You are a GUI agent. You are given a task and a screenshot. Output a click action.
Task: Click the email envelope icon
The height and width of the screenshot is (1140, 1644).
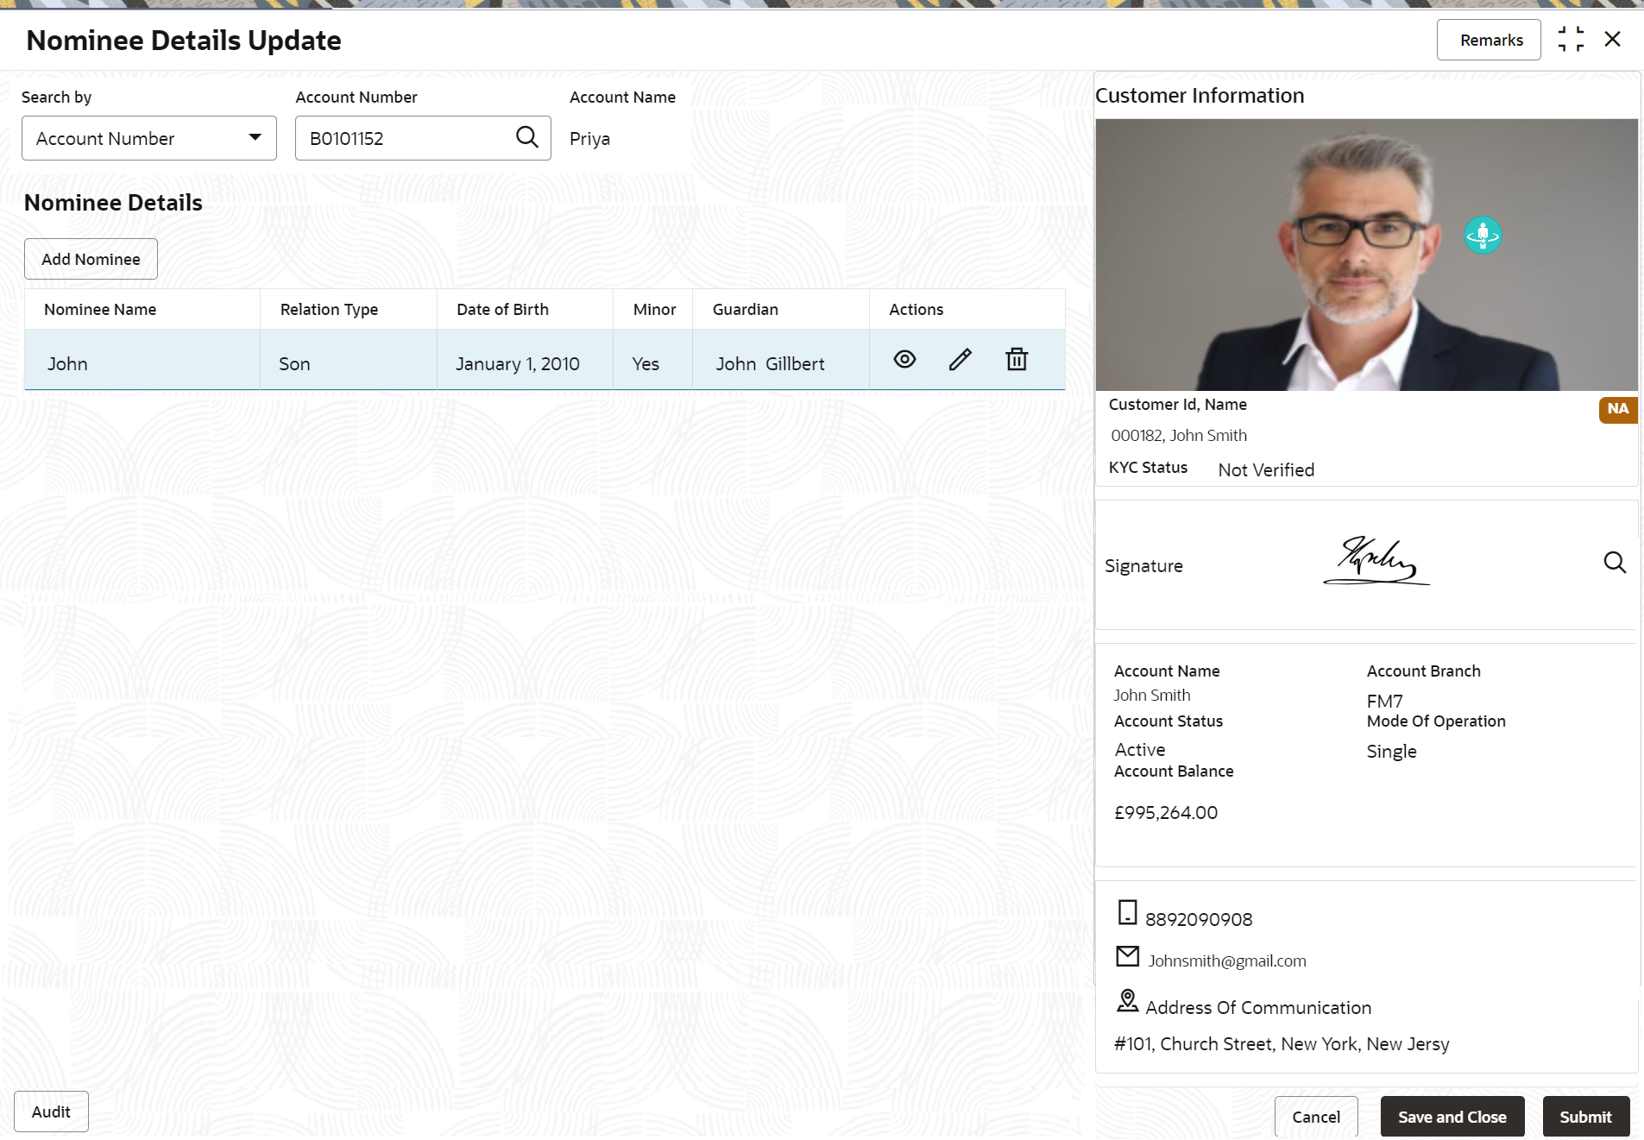tap(1127, 956)
